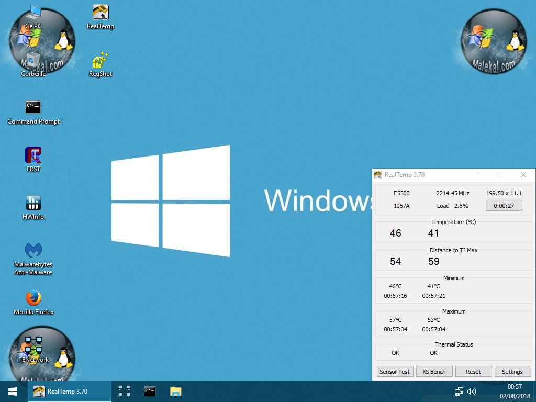This screenshot has height=402, width=536.
Task: Start the XS Bench benchmark
Action: tap(434, 372)
